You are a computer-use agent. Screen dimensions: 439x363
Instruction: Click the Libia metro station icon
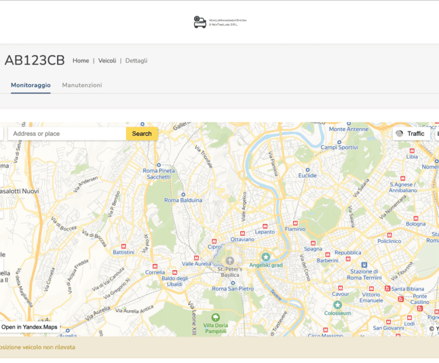point(412,151)
